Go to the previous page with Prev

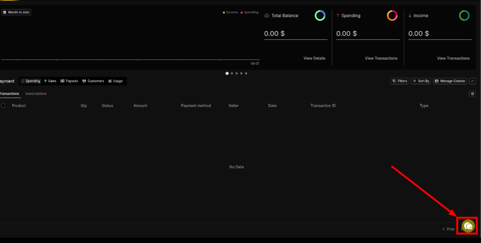click(449, 229)
